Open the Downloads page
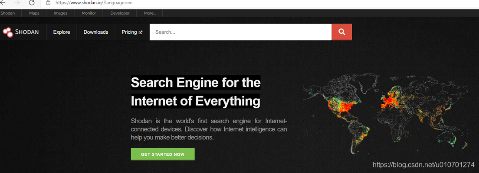Image resolution: width=479 pixels, height=173 pixels. 95,32
